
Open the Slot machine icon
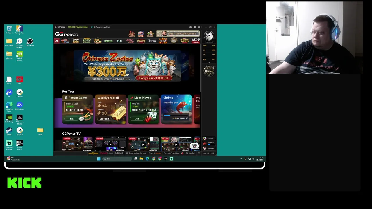coord(141,34)
